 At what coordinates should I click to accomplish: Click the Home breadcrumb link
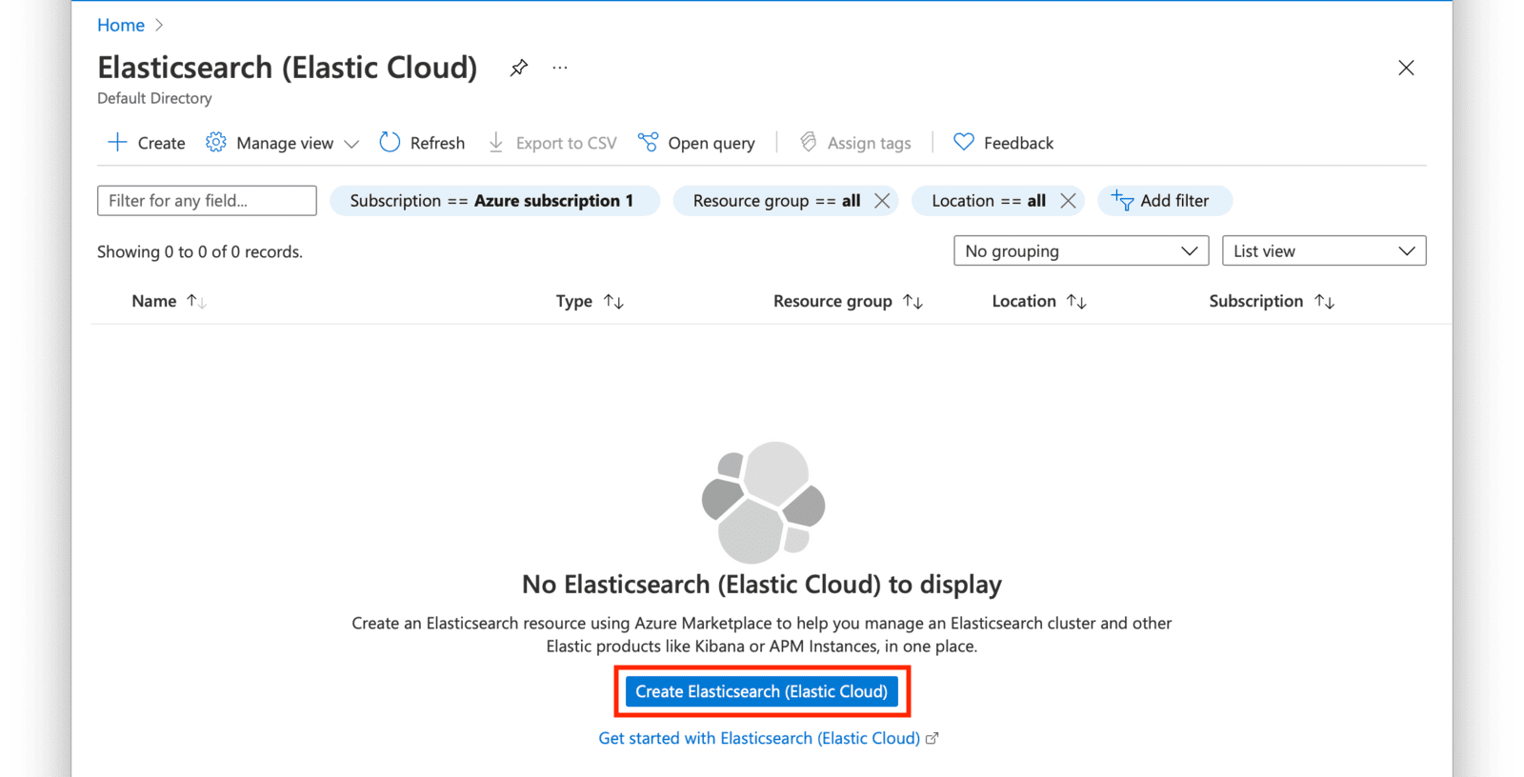coord(121,25)
